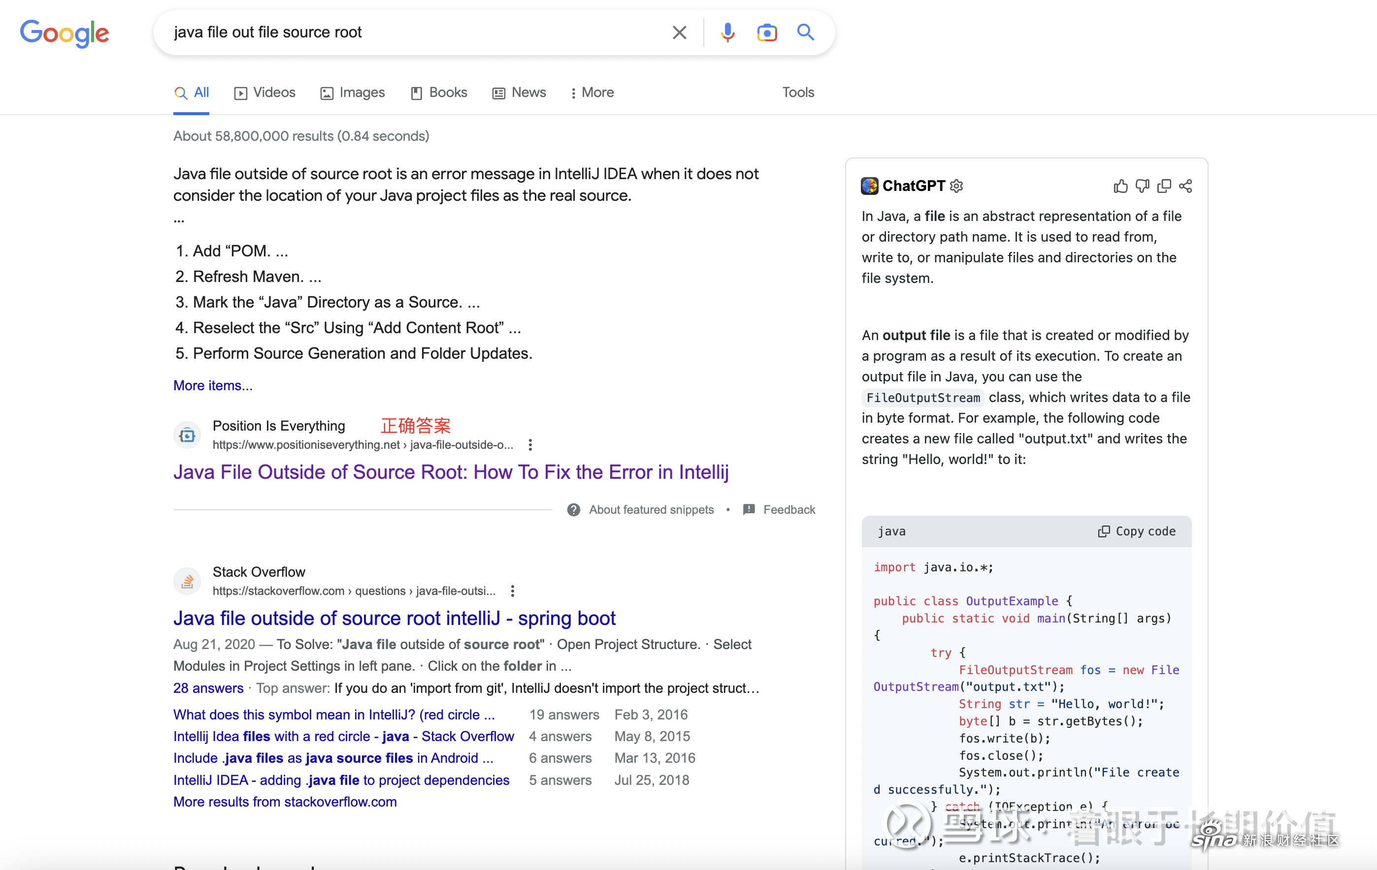The height and width of the screenshot is (870, 1377).
Task: Switch to the News tab
Action: tap(519, 93)
